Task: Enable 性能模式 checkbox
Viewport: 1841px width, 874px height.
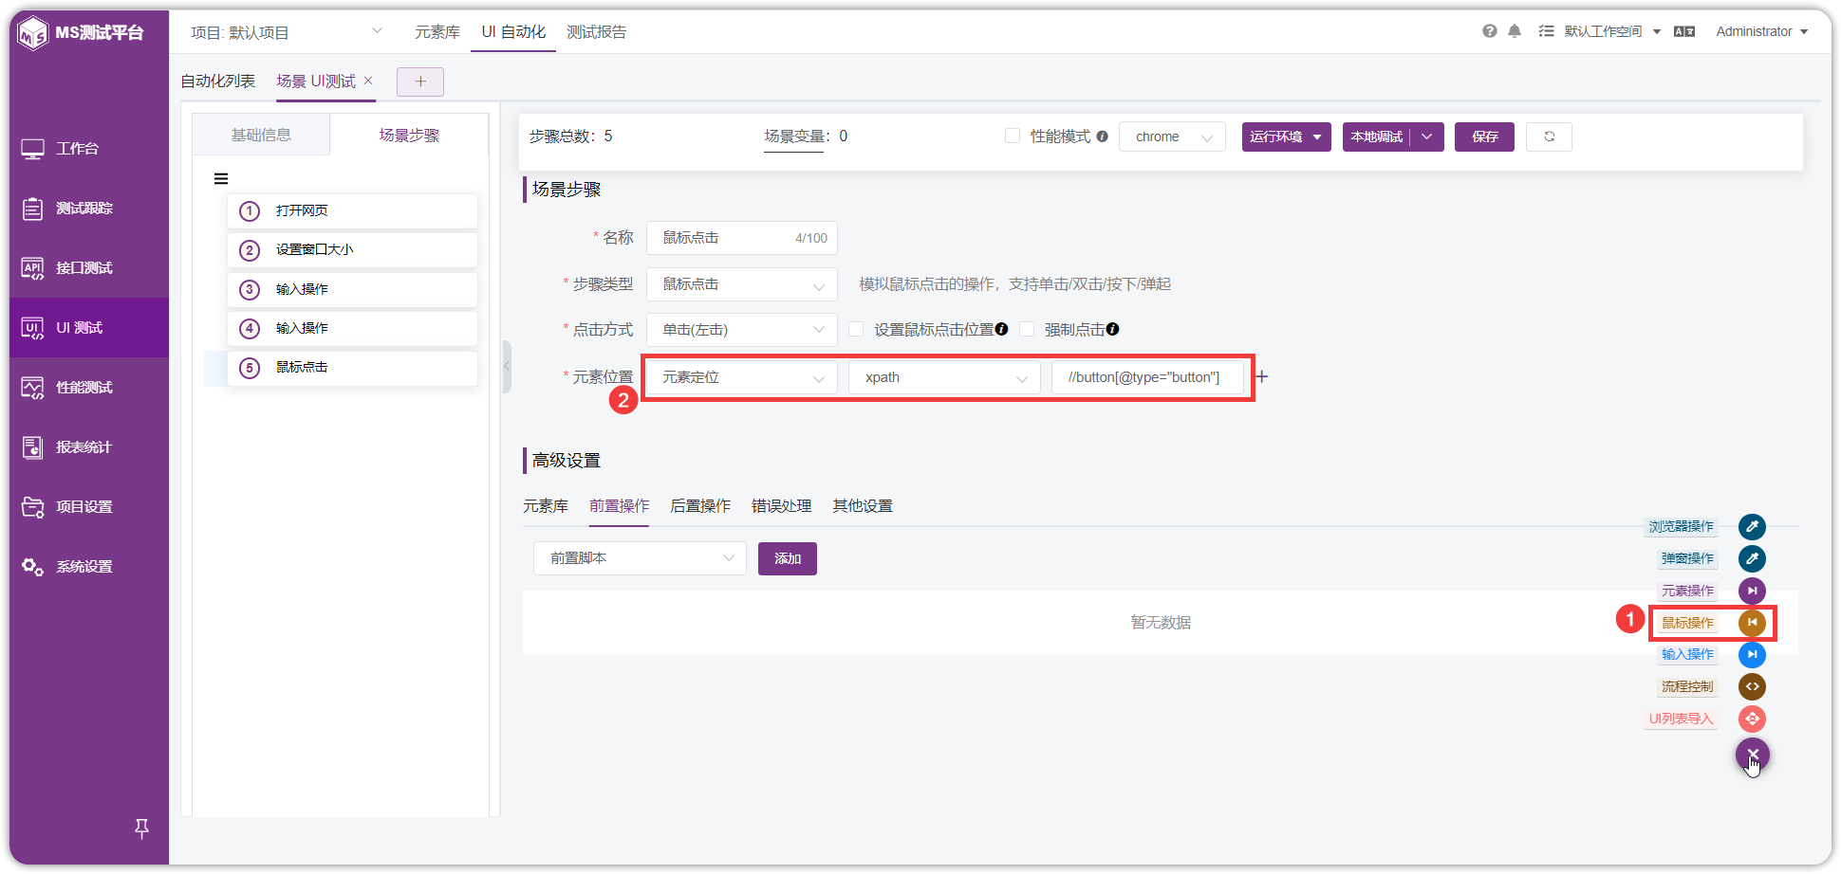Action: 1013,136
